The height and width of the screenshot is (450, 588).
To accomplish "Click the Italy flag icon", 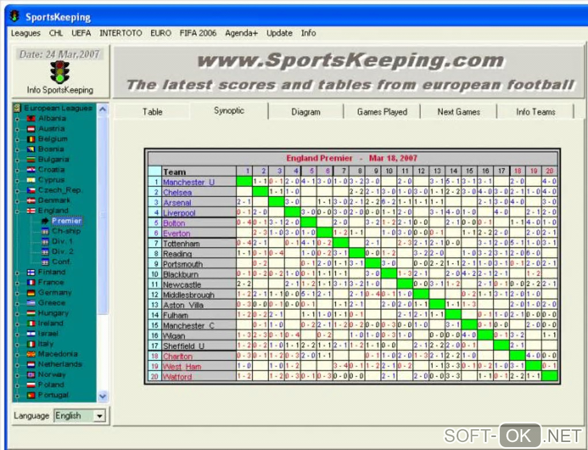I will click(x=31, y=344).
